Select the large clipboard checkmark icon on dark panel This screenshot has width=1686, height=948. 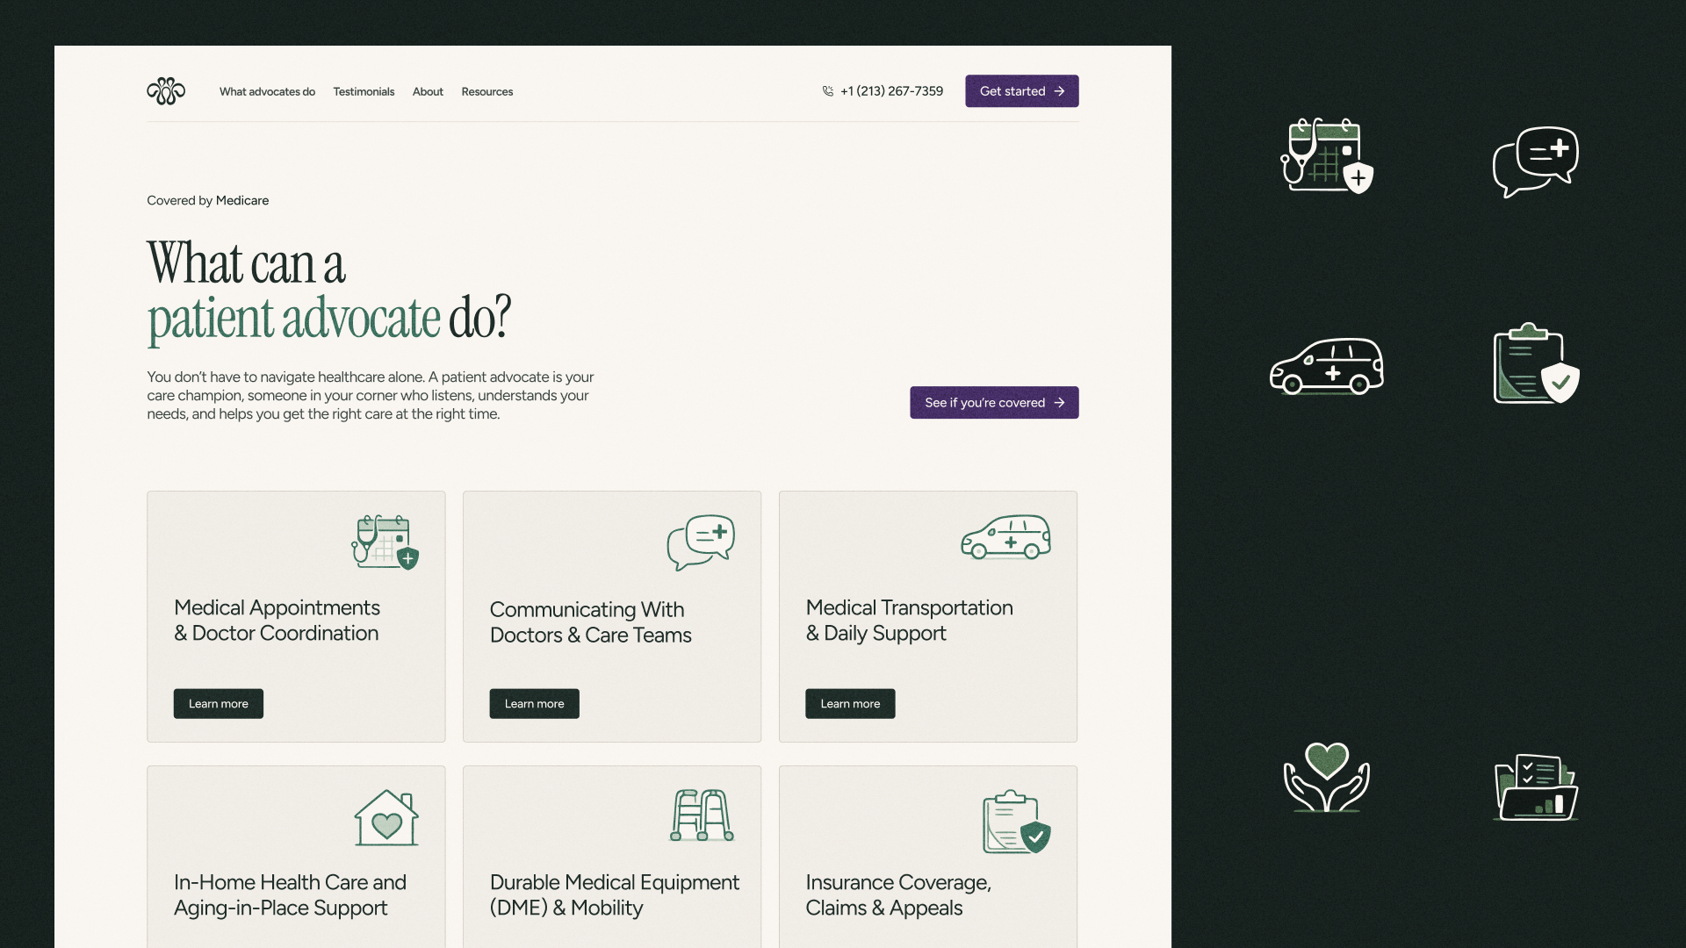[x=1536, y=363]
